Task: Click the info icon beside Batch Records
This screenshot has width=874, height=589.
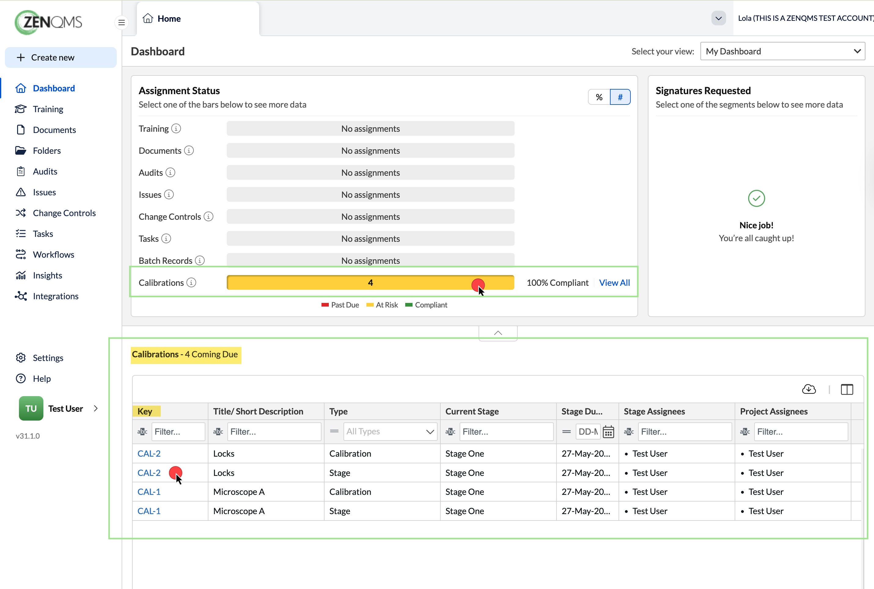Action: [200, 260]
